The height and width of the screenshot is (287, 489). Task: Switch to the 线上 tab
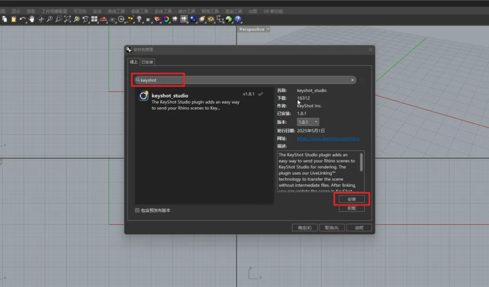coord(134,62)
